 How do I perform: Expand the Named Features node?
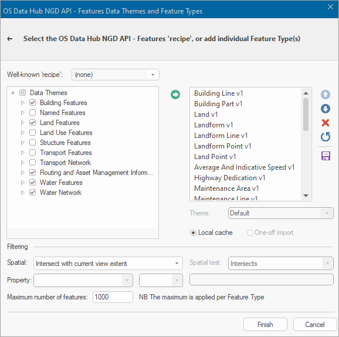coord(22,113)
